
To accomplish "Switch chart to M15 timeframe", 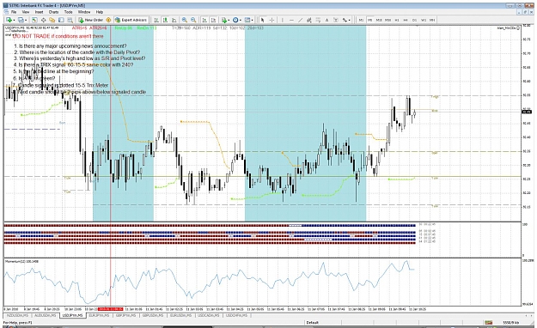I will 379,20.
